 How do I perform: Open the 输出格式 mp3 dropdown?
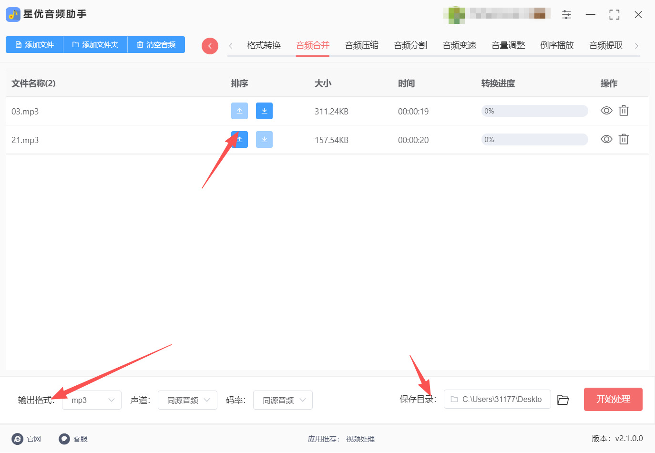[92, 400]
